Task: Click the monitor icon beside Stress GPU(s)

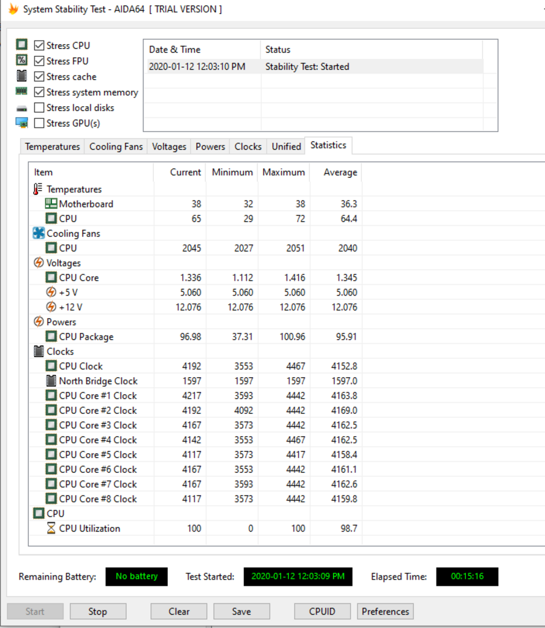Action: [x=21, y=123]
